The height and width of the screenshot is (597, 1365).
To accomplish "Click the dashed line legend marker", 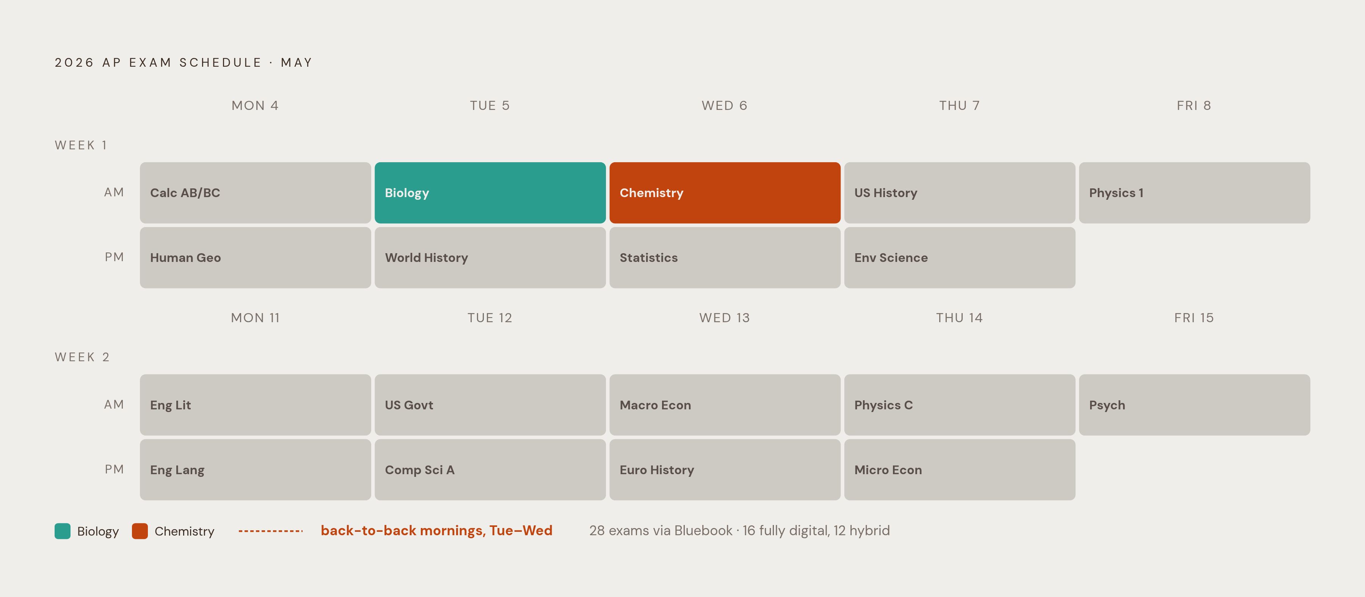I will coord(271,531).
